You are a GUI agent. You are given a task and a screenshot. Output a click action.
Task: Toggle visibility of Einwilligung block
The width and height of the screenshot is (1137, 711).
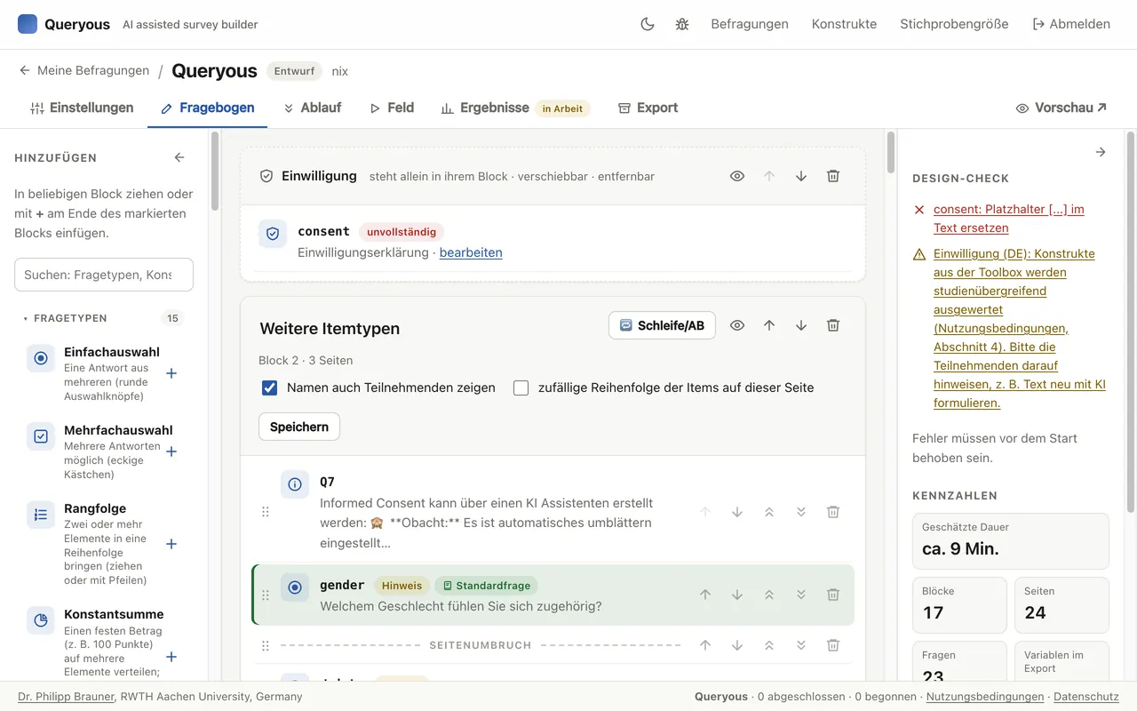[x=737, y=176]
